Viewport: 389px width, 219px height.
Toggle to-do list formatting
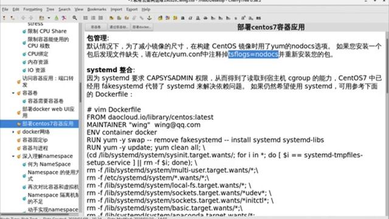tap(101, 18)
